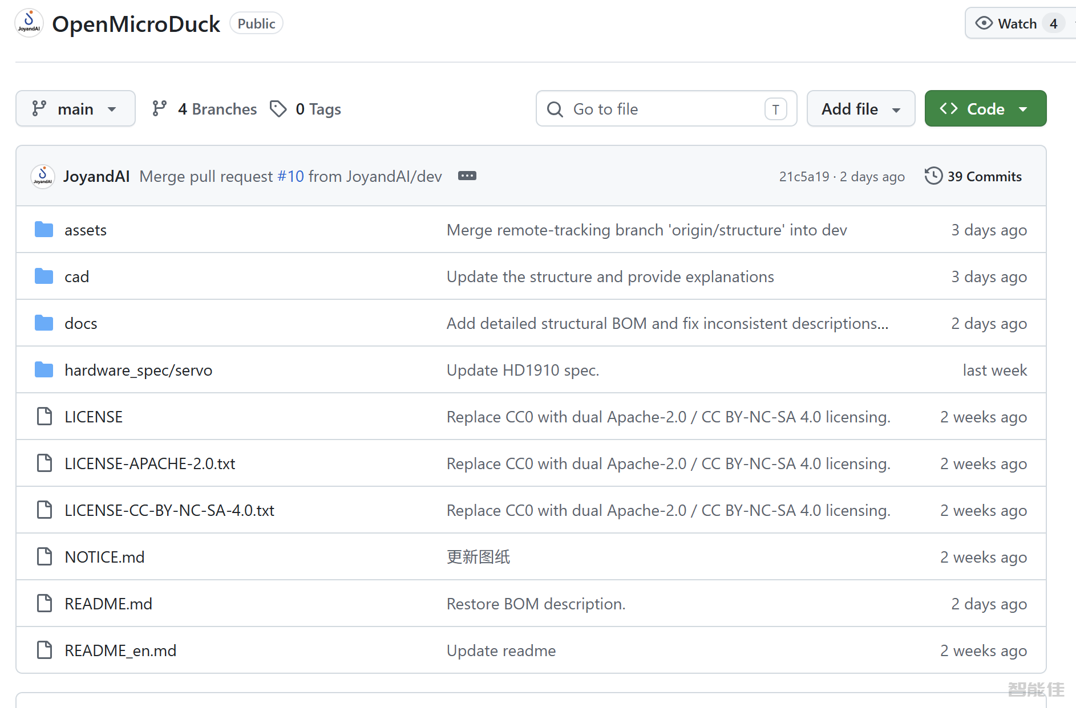The height and width of the screenshot is (708, 1076).
Task: Open the hardware_spec/servo folder
Action: (139, 370)
